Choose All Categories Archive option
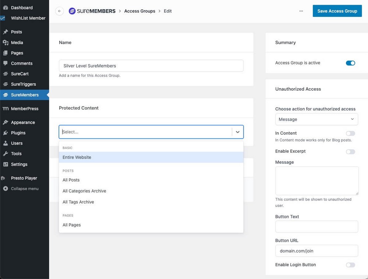The height and width of the screenshot is (279, 368). [151, 191]
